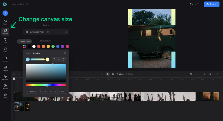The width and height of the screenshot is (223, 121).
Task: Choose the black background swatch
Action: 29,46
